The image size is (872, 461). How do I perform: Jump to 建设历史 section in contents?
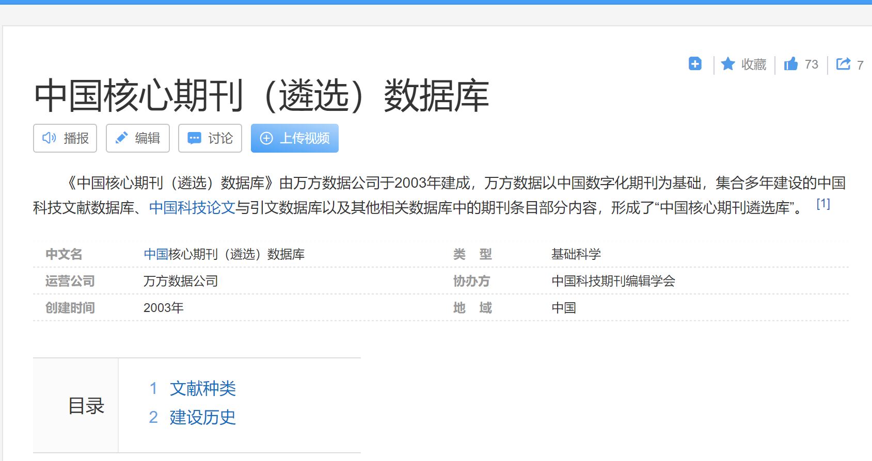pyautogui.click(x=202, y=417)
